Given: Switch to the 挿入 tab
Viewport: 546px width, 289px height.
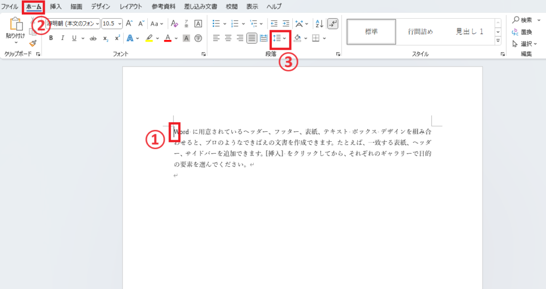Looking at the screenshot, I should click(x=55, y=6).
